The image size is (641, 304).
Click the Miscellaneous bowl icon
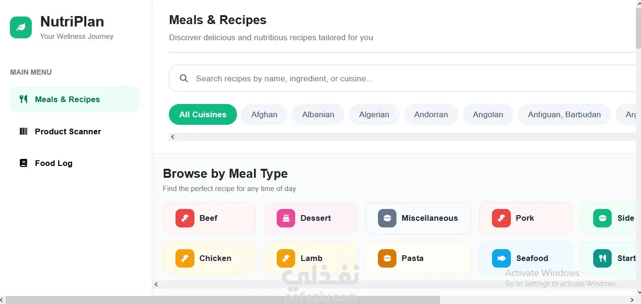coord(387,218)
